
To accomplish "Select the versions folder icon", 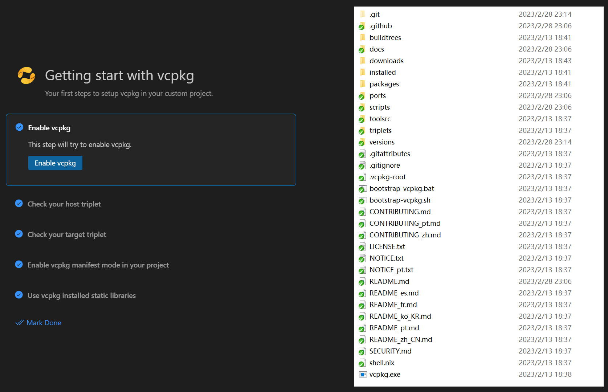I will [362, 142].
